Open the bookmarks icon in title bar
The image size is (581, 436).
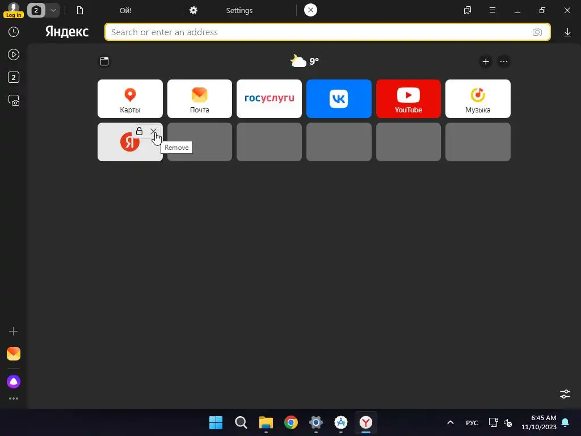pyautogui.click(x=468, y=10)
